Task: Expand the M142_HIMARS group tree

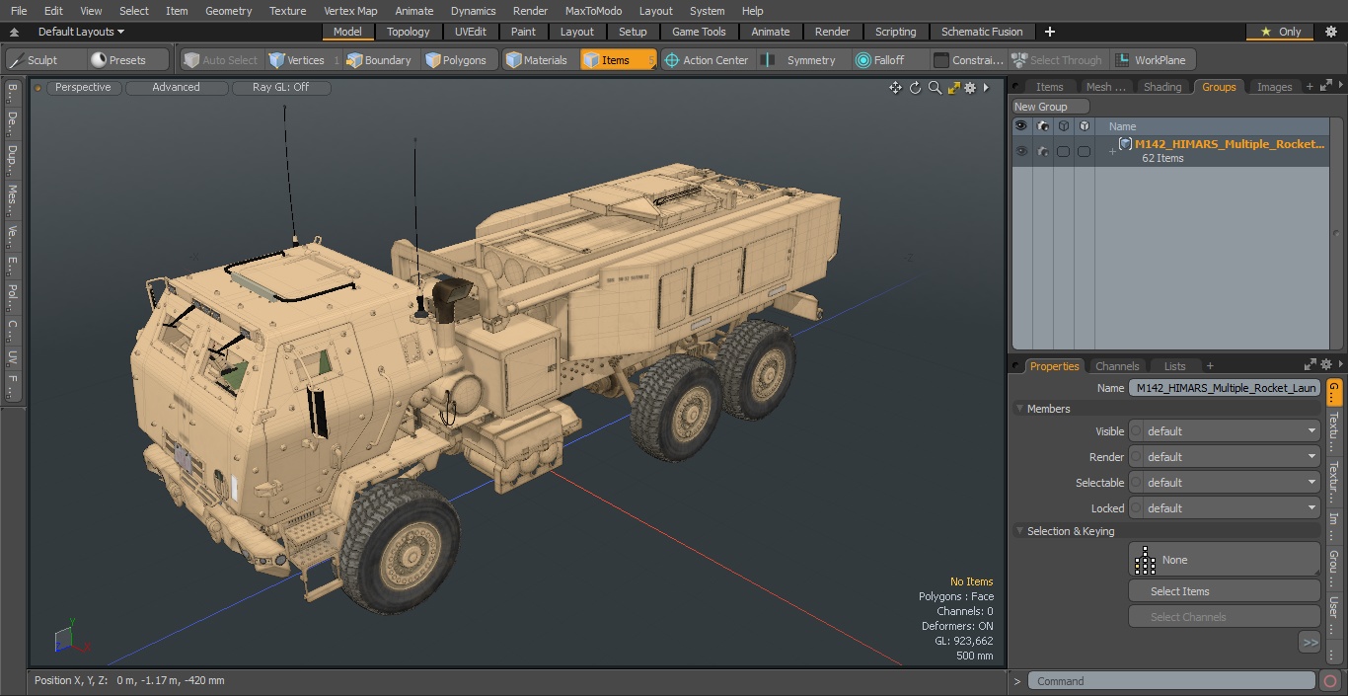Action: click(x=1112, y=151)
